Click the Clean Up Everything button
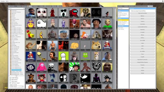Viewport: 164px width, 92px height. coord(142,13)
